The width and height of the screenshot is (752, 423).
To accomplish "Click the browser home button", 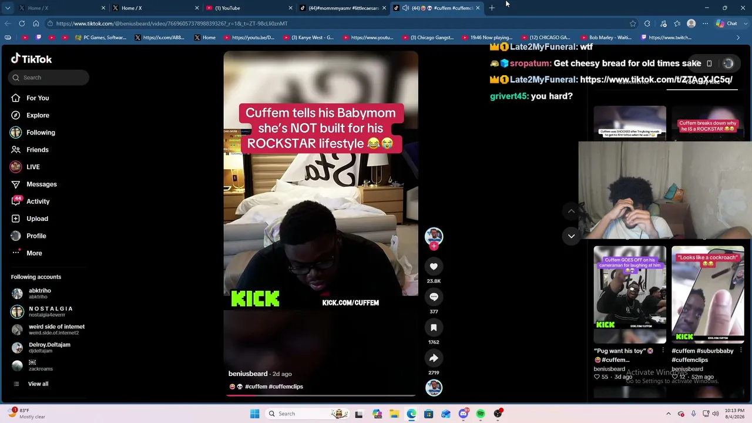I will [36, 23].
